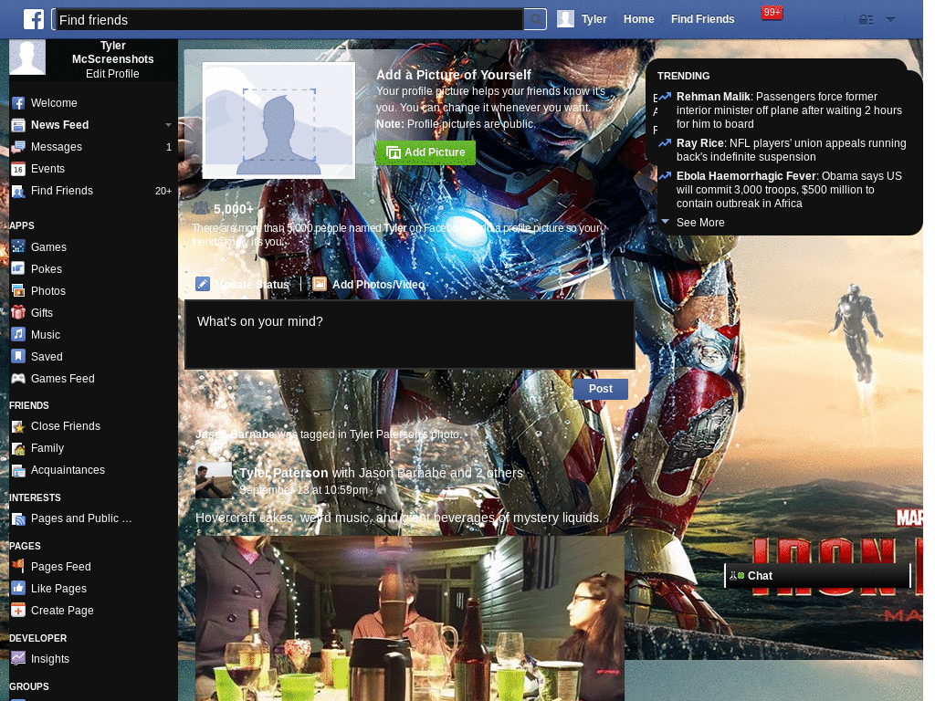Screen dimensions: 935x701
Task: Click the 20+ Find Friends counter
Action: (x=163, y=192)
